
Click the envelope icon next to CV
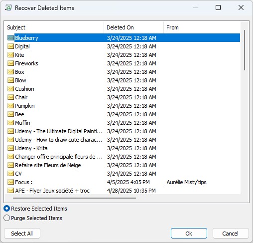pyautogui.click(x=10, y=174)
